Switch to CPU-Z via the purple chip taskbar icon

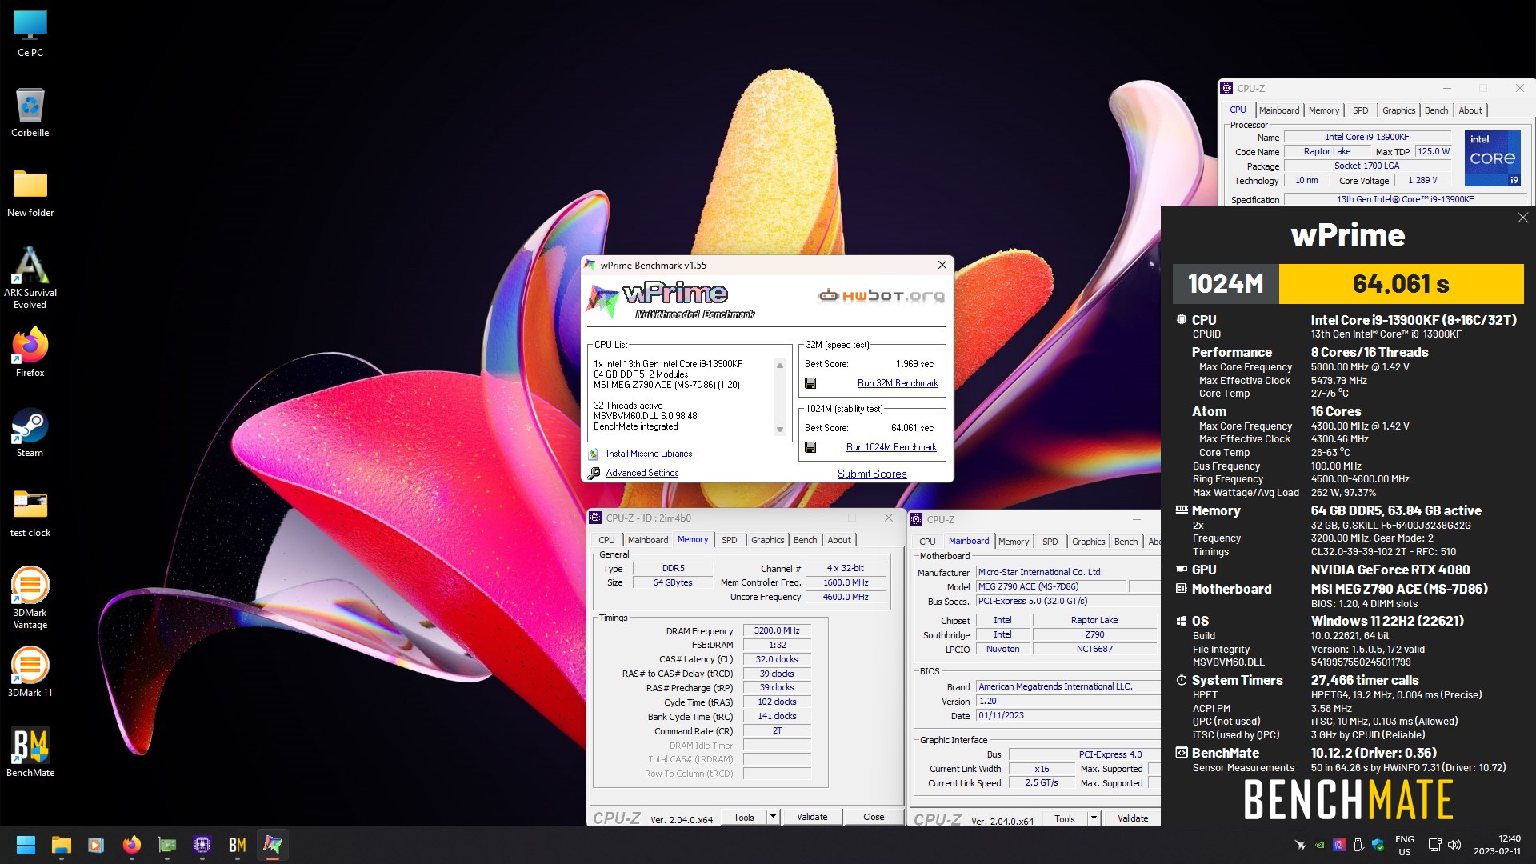point(202,845)
